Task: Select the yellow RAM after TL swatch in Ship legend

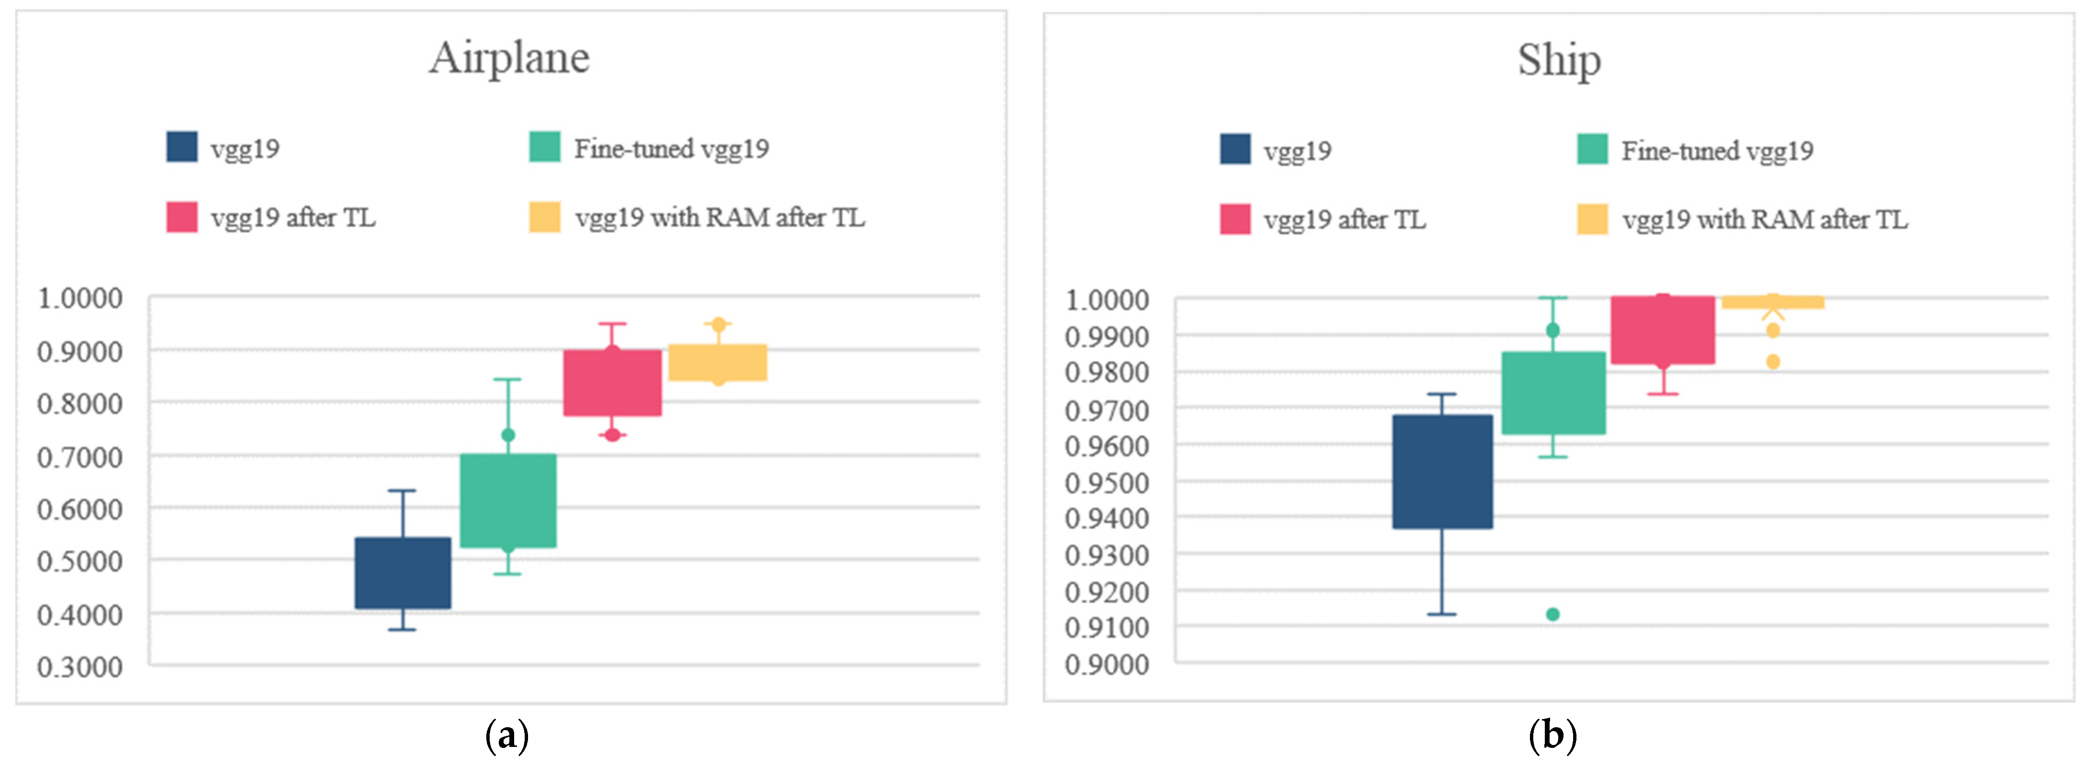Action: pyautogui.click(x=1592, y=219)
